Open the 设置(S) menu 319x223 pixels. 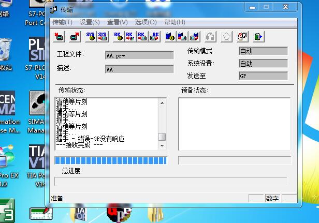point(90,22)
